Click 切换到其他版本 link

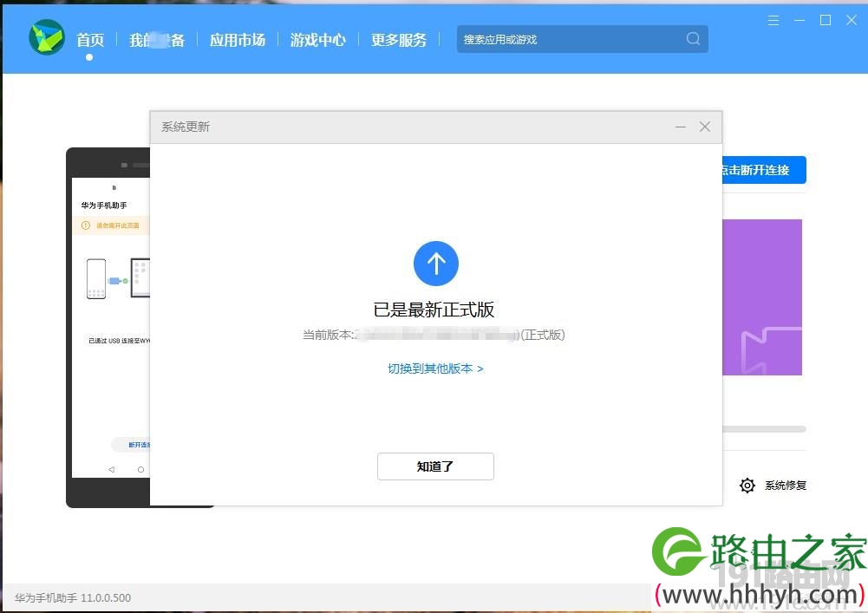(x=435, y=368)
